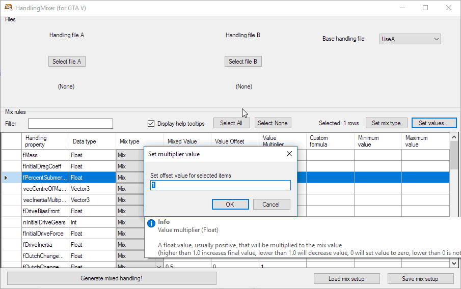Viewport: 461px width, 289px height.
Task: Confirm the multiplier dialog with OK
Action: [230, 205]
